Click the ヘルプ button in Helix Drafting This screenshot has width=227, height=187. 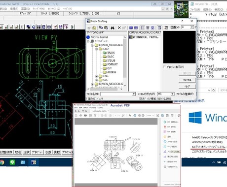click(x=187, y=86)
